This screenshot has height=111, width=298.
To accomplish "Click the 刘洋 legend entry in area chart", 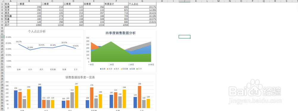I will pyautogui.click(x=109, y=69).
